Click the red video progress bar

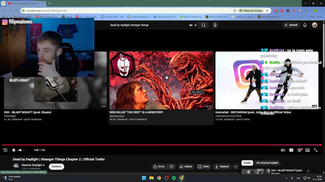tap(161, 145)
